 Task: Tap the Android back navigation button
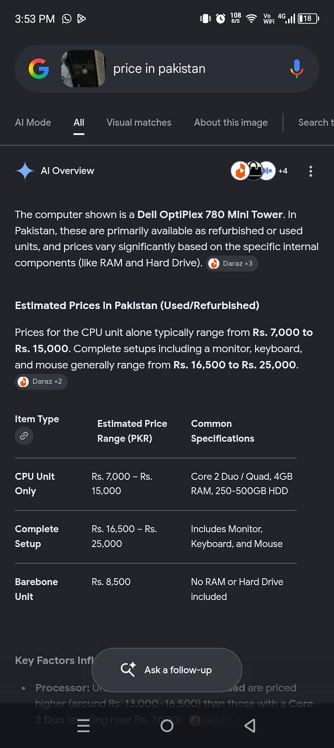point(250,726)
